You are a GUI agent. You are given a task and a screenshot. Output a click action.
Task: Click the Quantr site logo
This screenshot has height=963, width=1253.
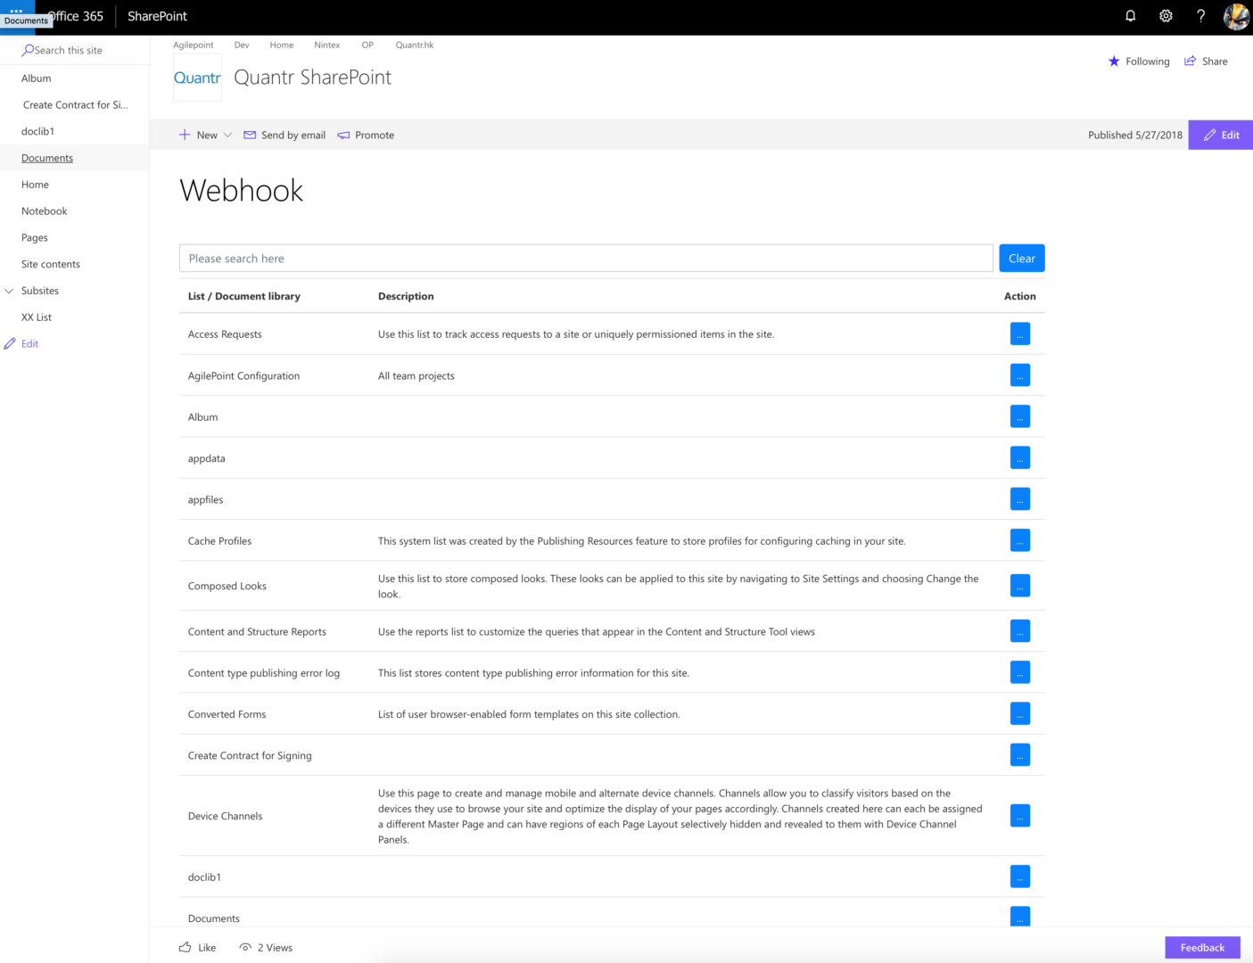tap(197, 78)
